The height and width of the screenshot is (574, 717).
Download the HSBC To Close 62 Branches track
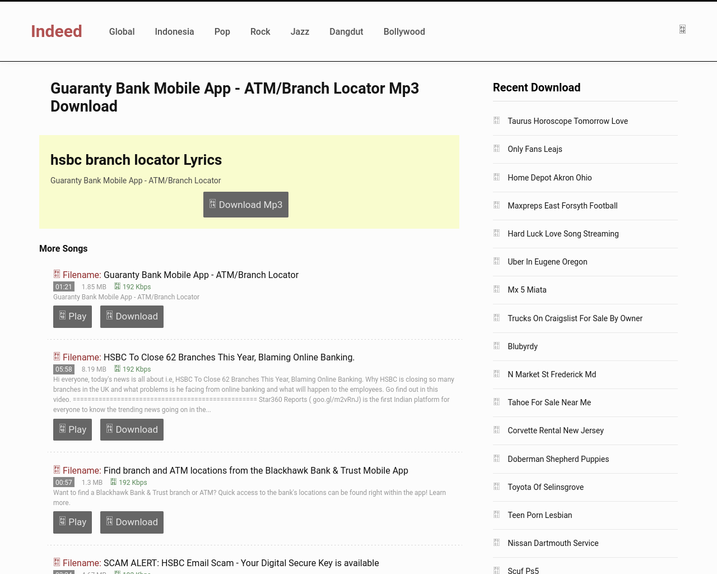pos(132,430)
